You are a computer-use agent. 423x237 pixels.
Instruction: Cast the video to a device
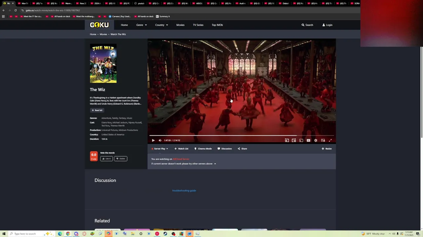click(x=301, y=140)
